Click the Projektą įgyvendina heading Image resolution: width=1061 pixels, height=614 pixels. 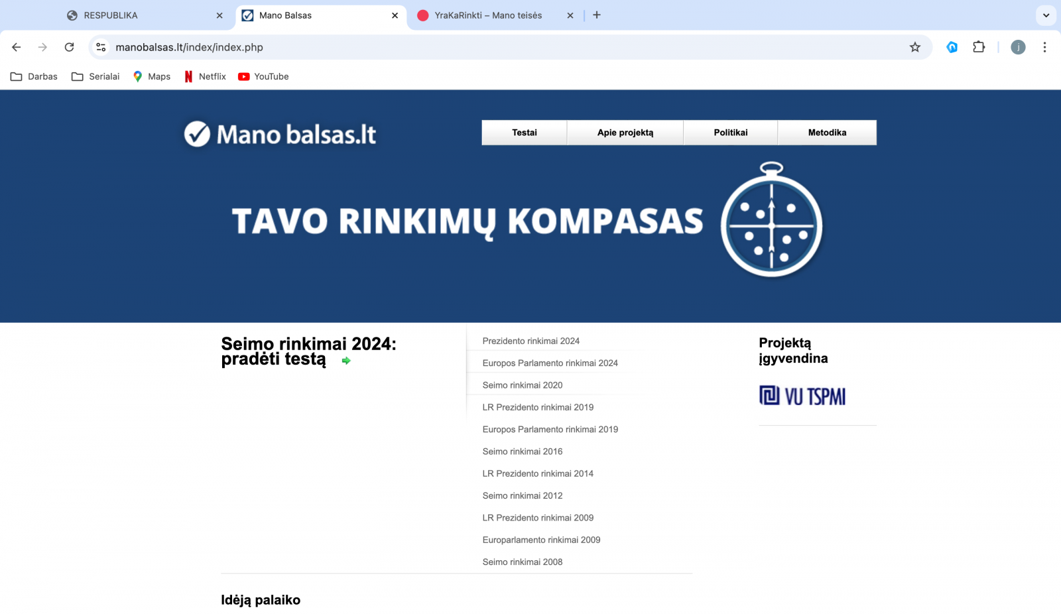click(x=793, y=351)
